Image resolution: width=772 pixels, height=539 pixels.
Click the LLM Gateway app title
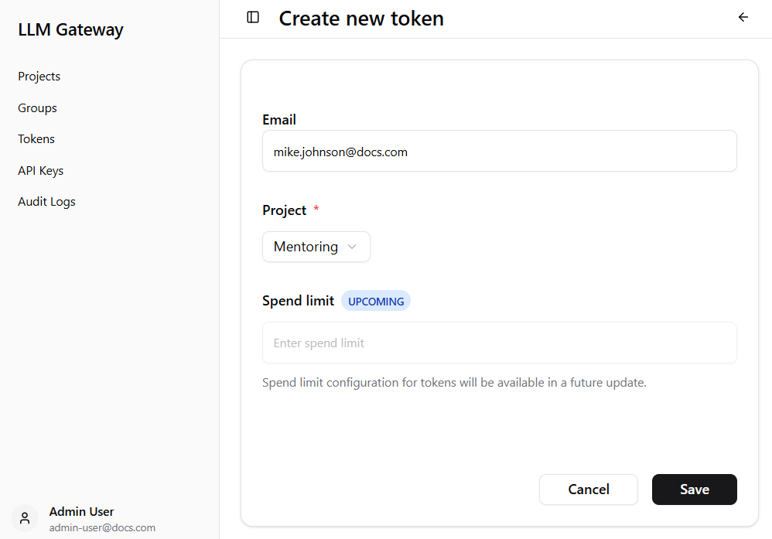pos(70,29)
